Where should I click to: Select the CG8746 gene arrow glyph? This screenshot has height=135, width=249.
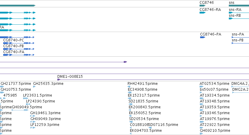[202, 6]
